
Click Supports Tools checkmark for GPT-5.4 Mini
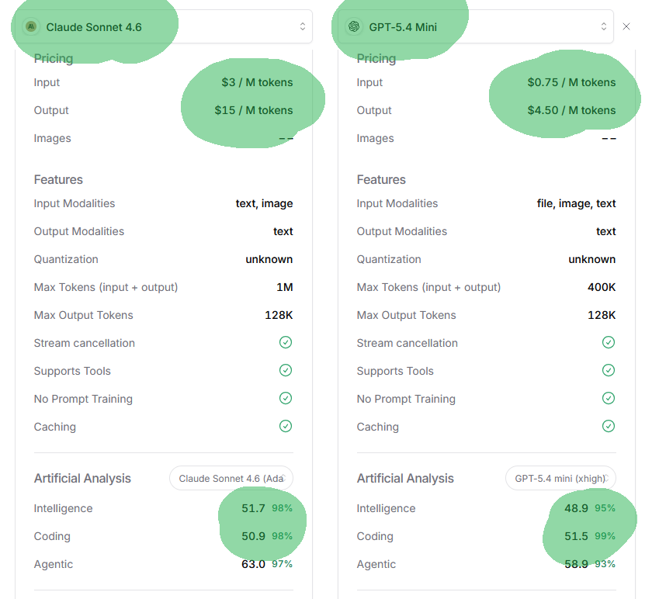point(609,370)
